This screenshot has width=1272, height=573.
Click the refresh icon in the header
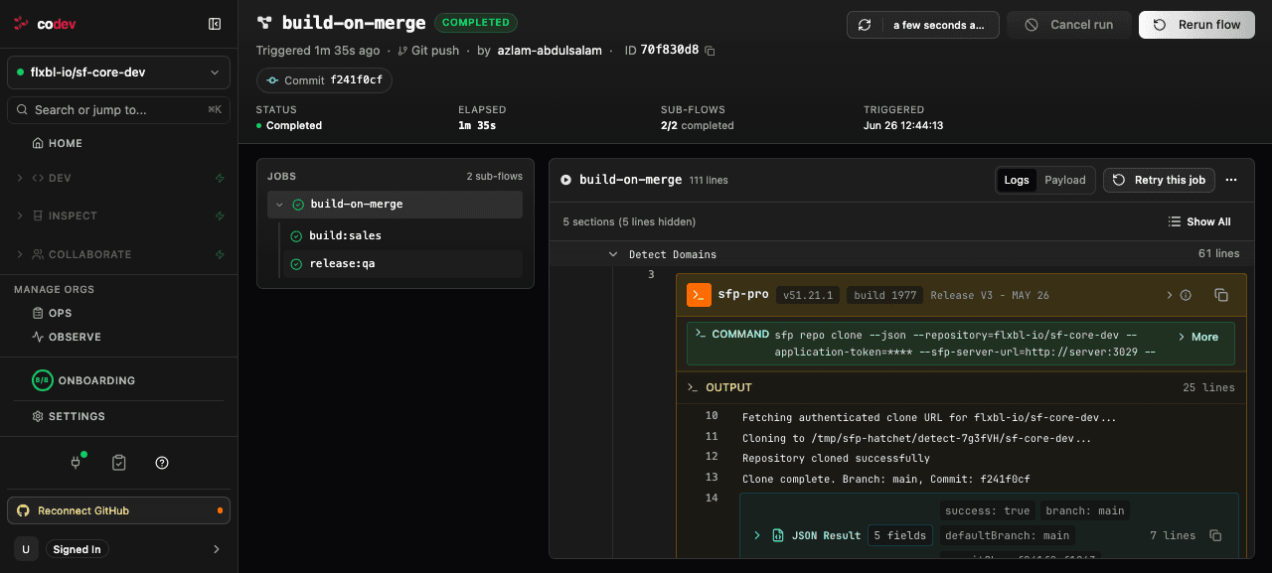[x=865, y=25]
